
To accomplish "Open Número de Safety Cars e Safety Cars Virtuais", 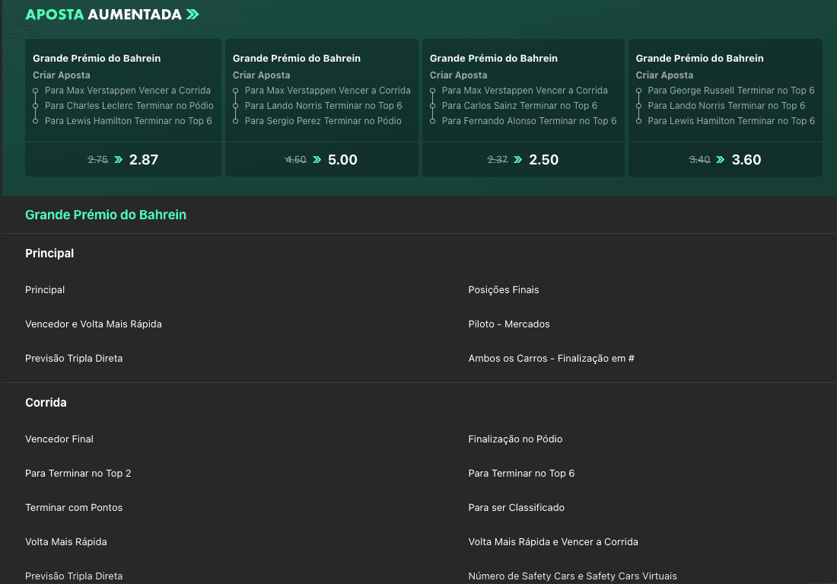I will pos(572,576).
